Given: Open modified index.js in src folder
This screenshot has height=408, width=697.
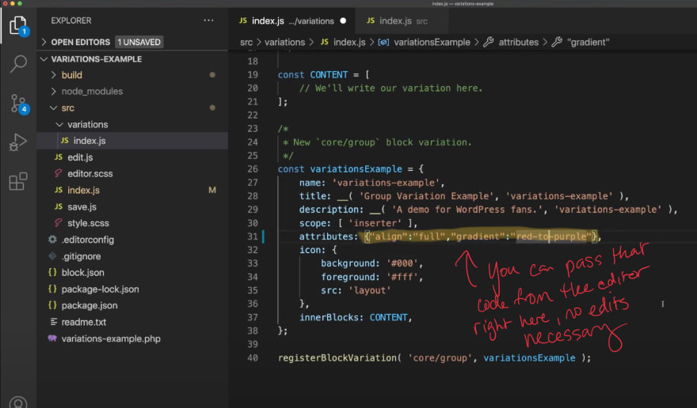Looking at the screenshot, I should tap(132, 190).
